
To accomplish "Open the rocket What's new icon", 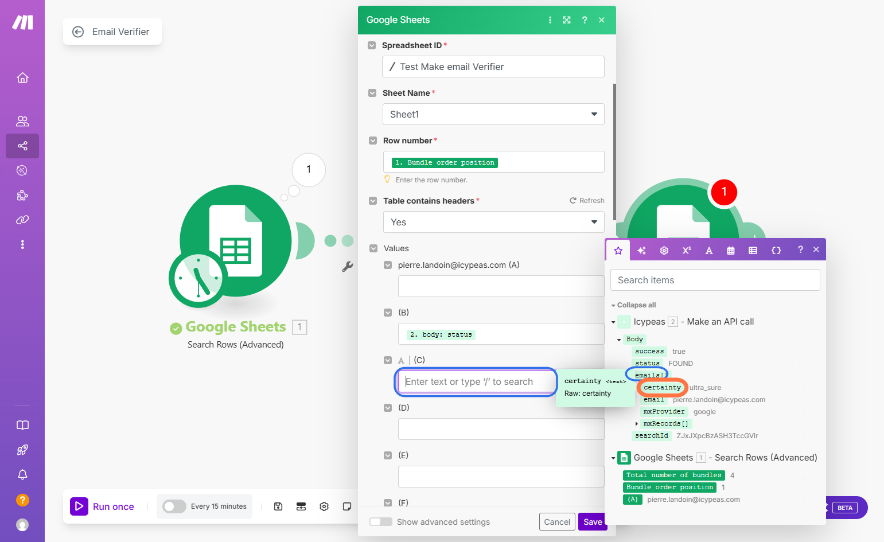I will point(22,450).
